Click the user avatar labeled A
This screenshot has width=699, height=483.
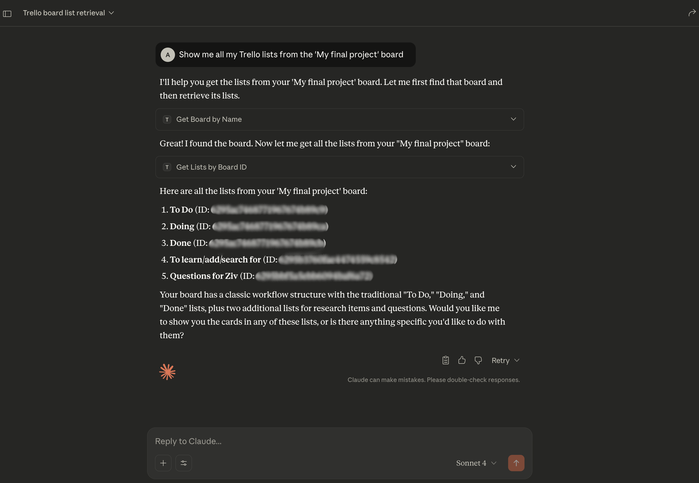168,55
